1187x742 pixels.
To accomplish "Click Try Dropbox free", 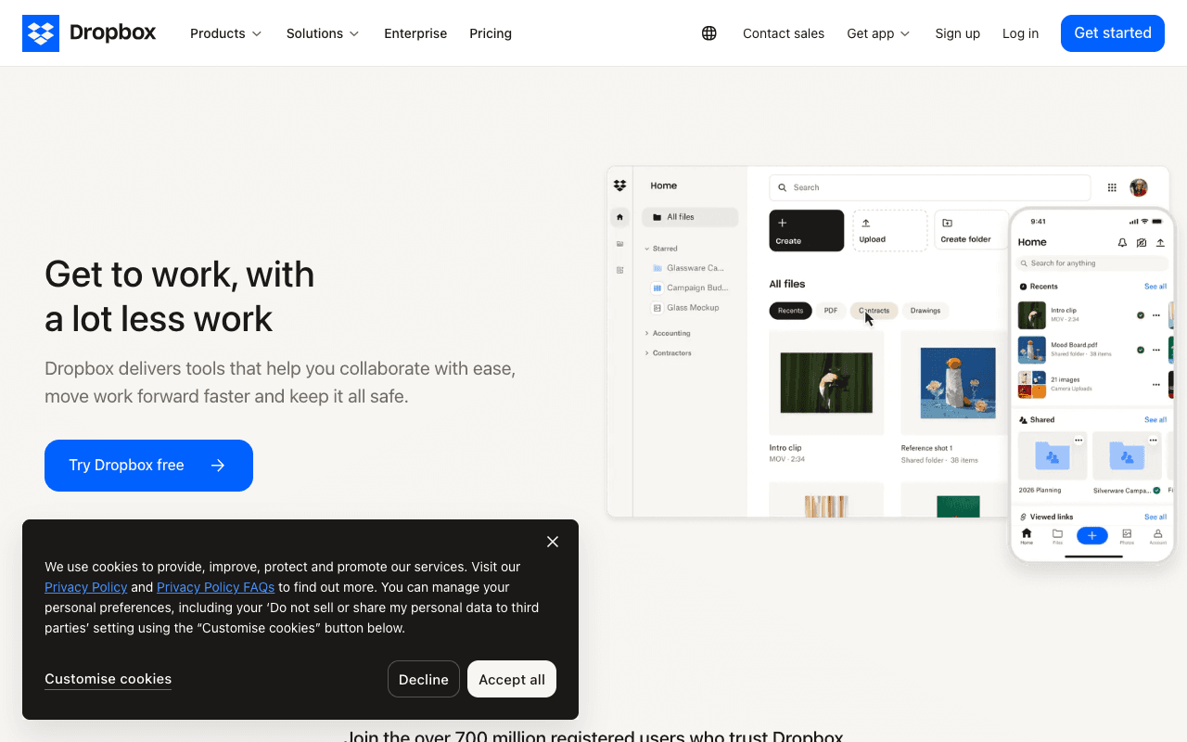I will tap(148, 465).
